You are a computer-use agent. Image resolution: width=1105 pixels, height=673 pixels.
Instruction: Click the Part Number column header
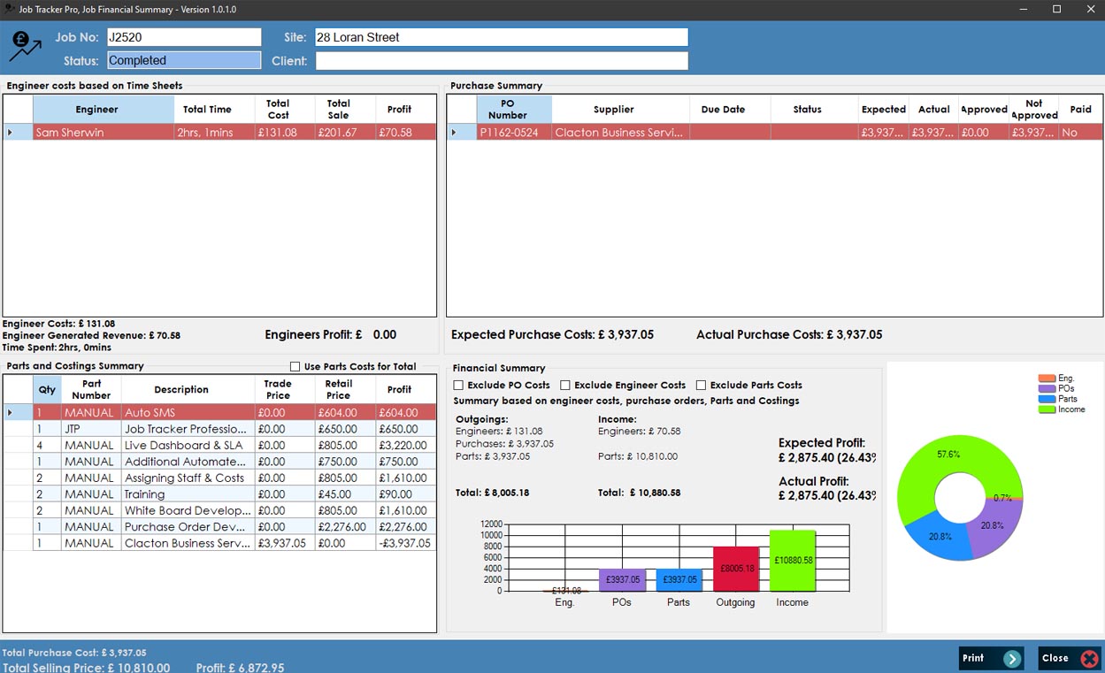click(91, 389)
